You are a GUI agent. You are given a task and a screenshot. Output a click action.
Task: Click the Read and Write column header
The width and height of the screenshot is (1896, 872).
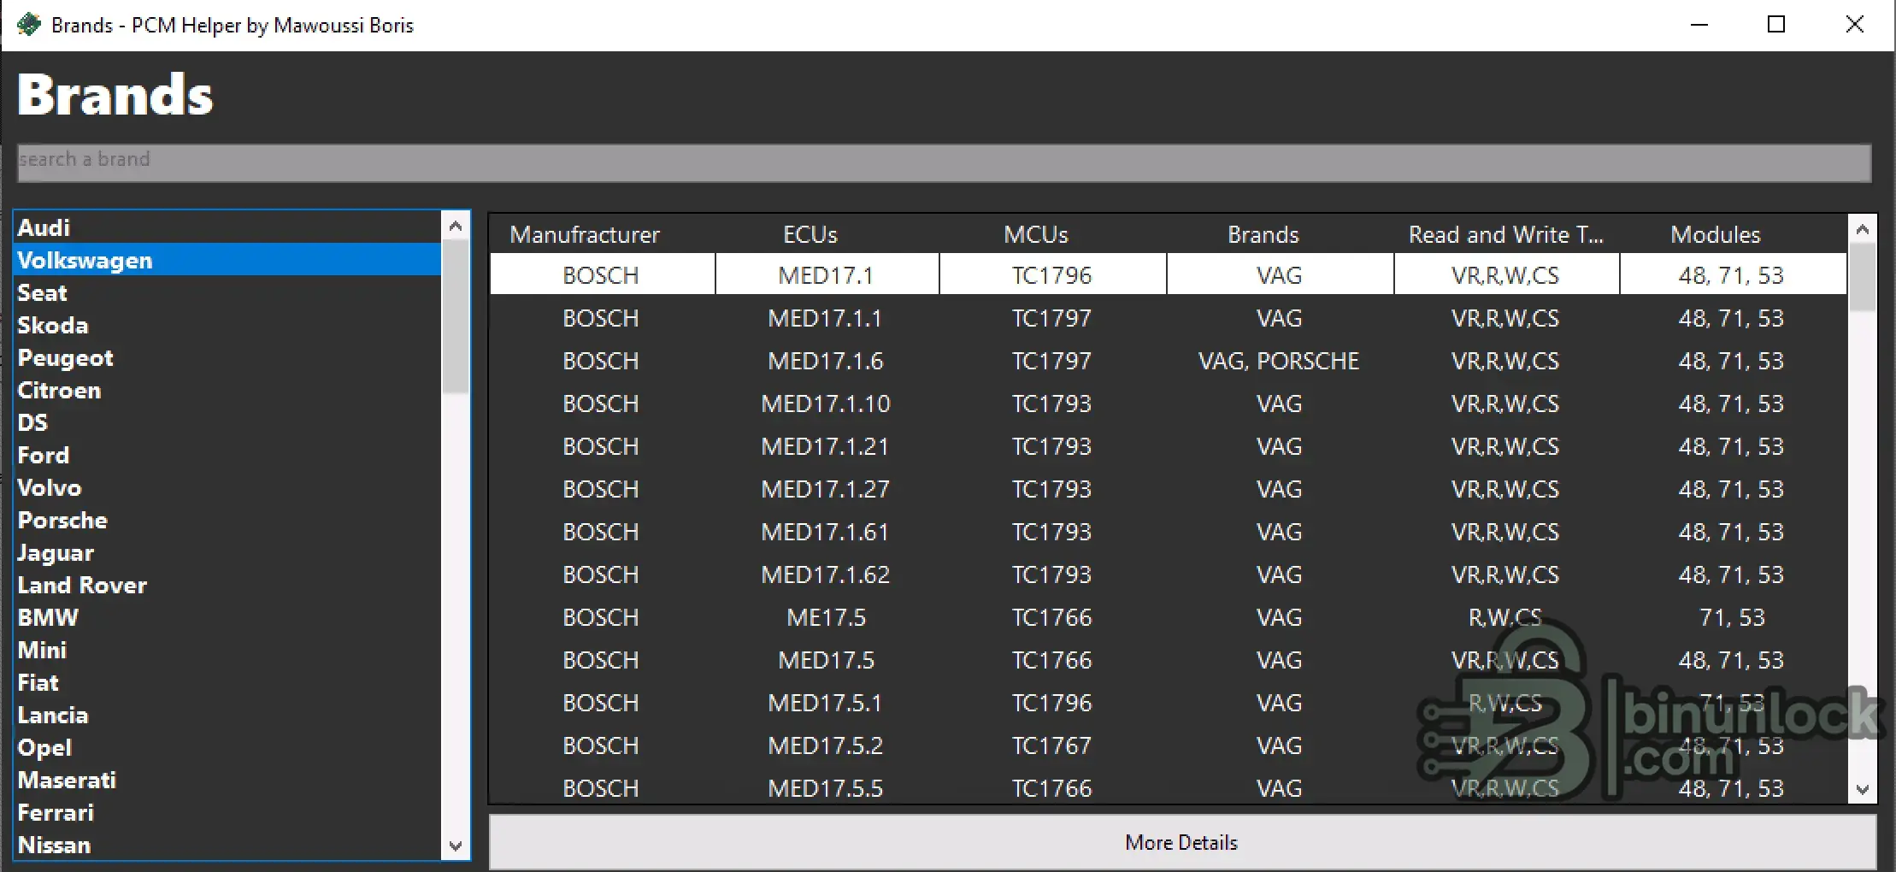1506,234
